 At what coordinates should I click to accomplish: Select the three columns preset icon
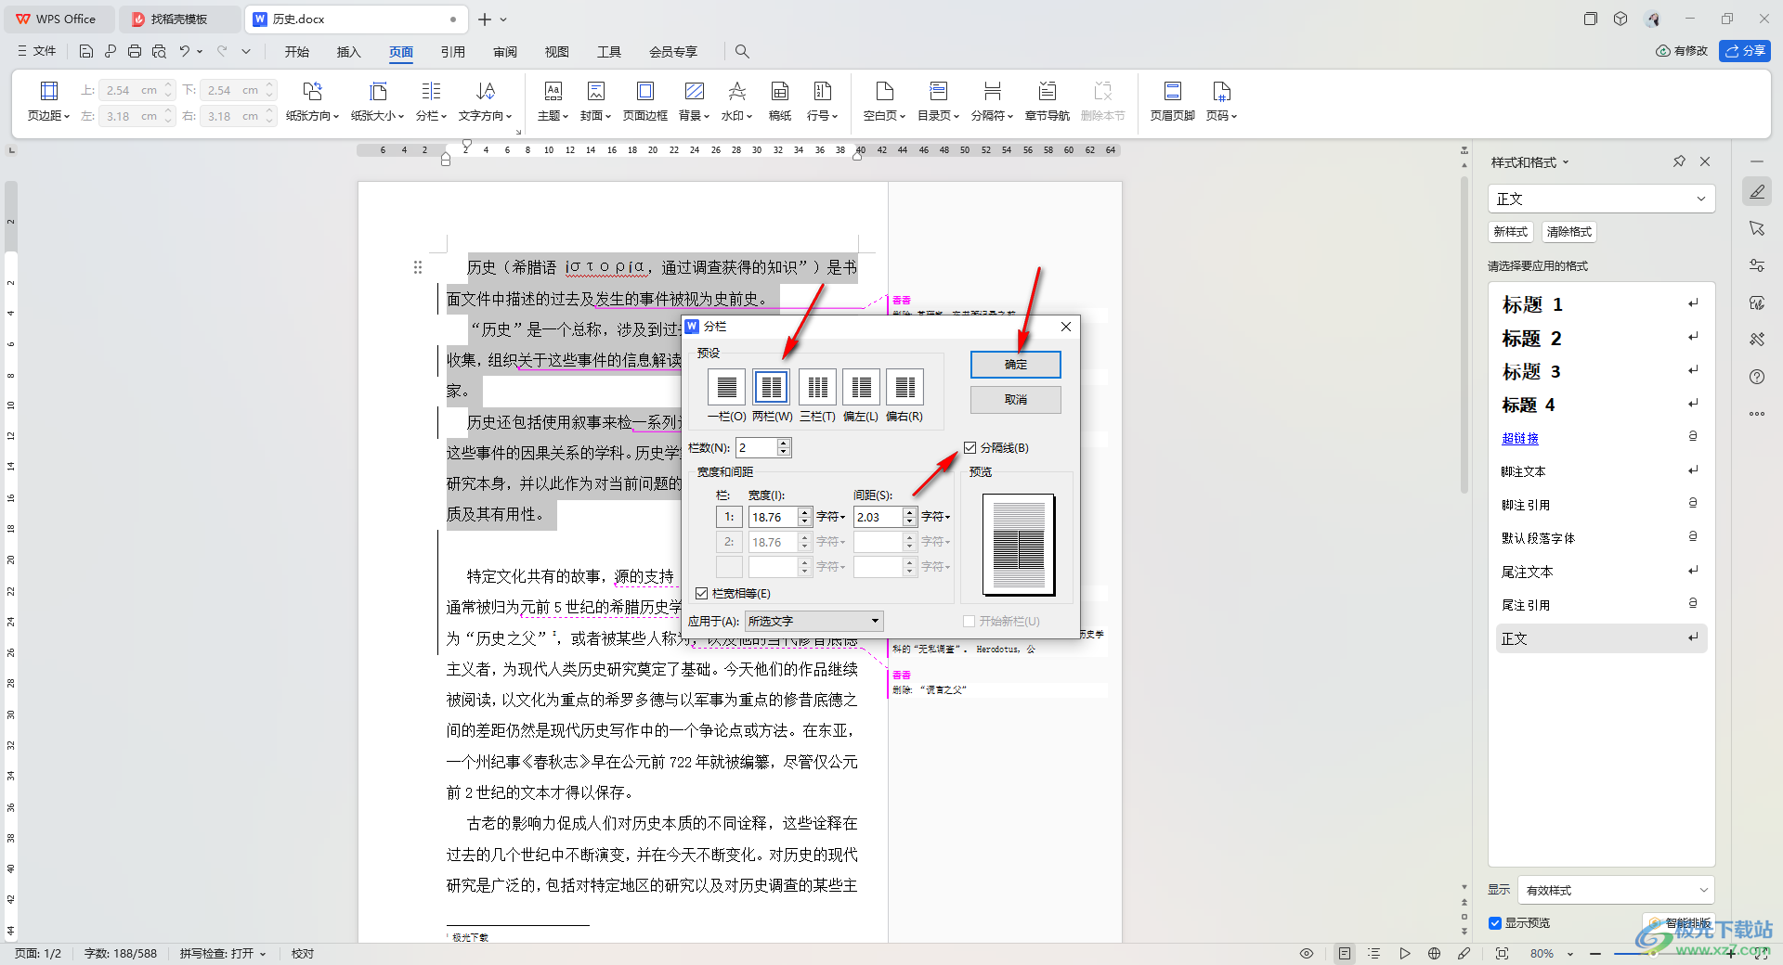(817, 387)
